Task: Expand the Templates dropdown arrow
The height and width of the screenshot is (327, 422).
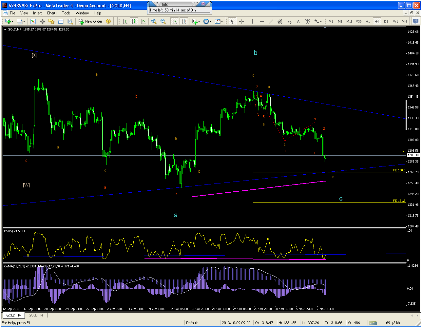Action: (x=222, y=21)
